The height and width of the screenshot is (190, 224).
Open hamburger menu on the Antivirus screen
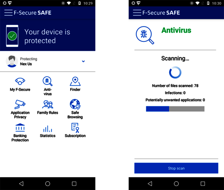[137, 13]
